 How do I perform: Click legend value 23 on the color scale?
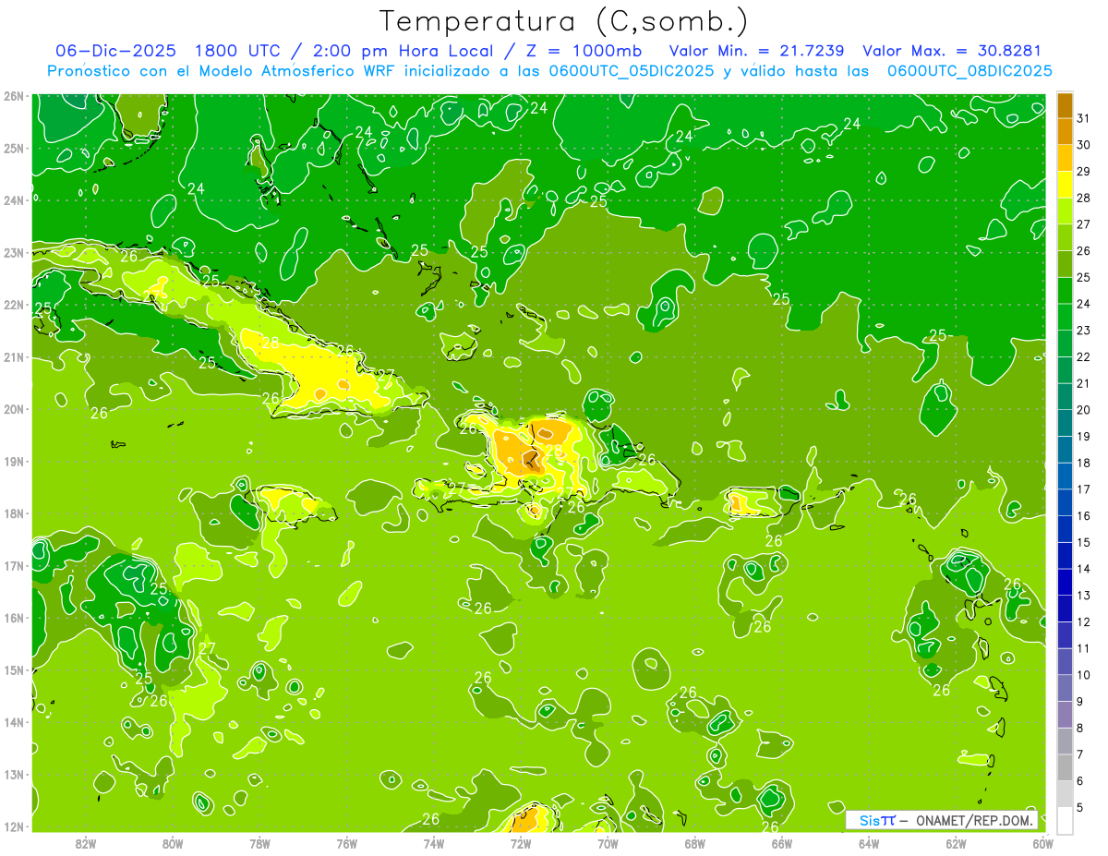[1083, 330]
